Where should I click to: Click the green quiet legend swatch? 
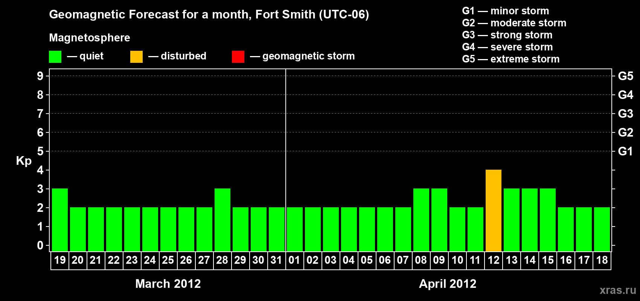(55, 57)
